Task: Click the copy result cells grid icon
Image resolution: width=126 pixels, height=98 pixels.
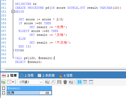Action: coord(9,82)
